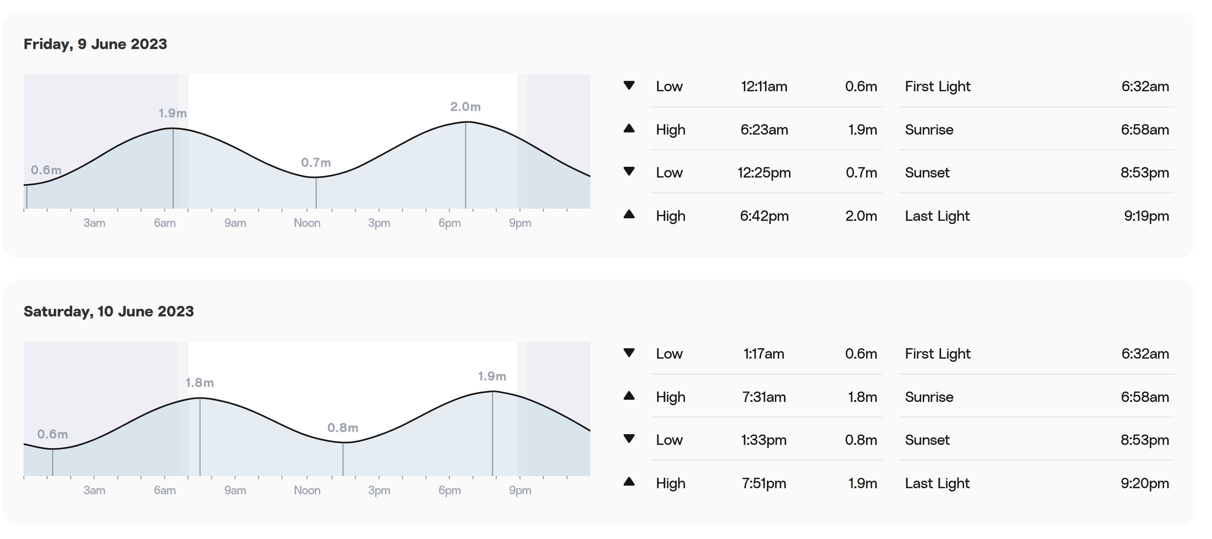The height and width of the screenshot is (539, 1212).
Task: Click the Friday Sunset 8:53pm entry
Action: (x=1037, y=173)
